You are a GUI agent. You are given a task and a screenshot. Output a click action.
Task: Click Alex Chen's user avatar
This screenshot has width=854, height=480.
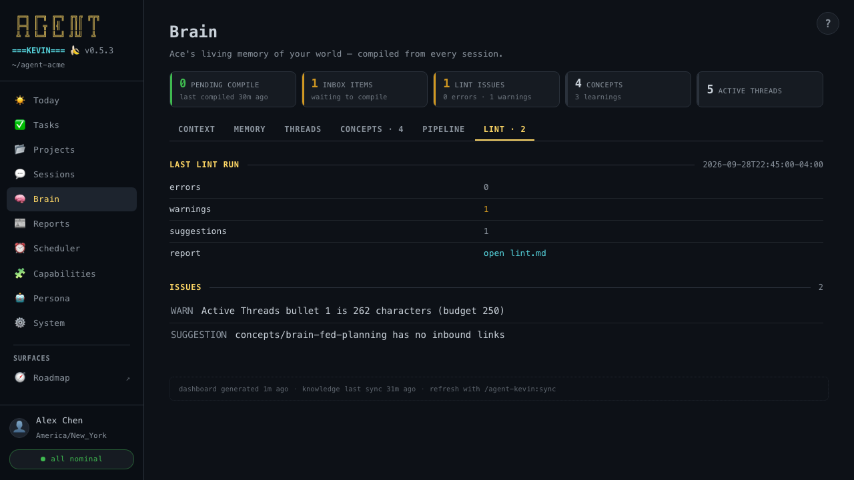click(19, 428)
